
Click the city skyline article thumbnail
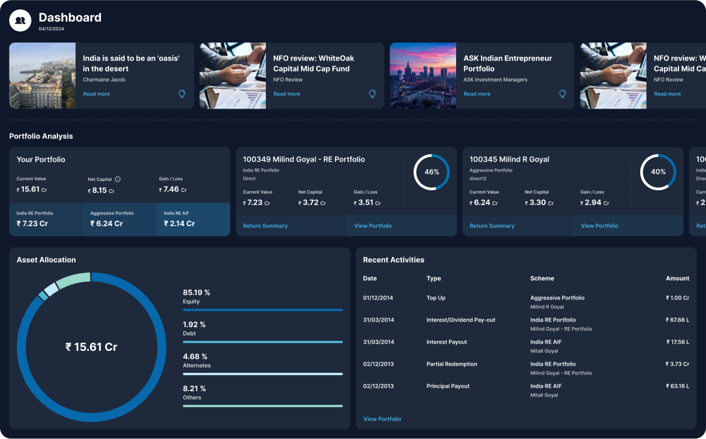[x=423, y=76]
